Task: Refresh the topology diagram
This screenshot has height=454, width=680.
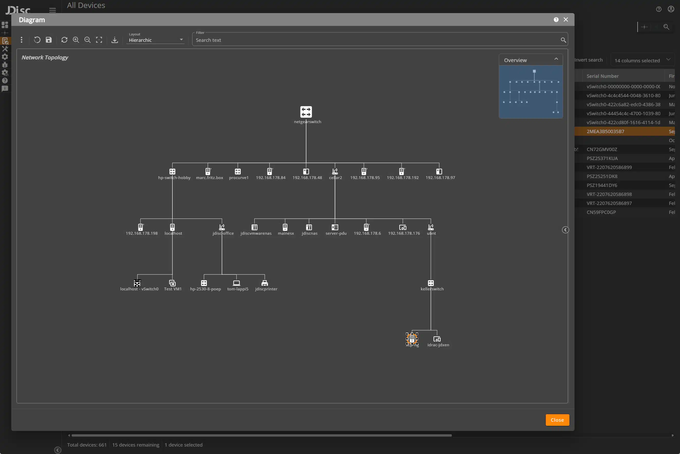Action: coord(64,40)
